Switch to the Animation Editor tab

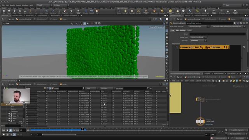(18, 16)
